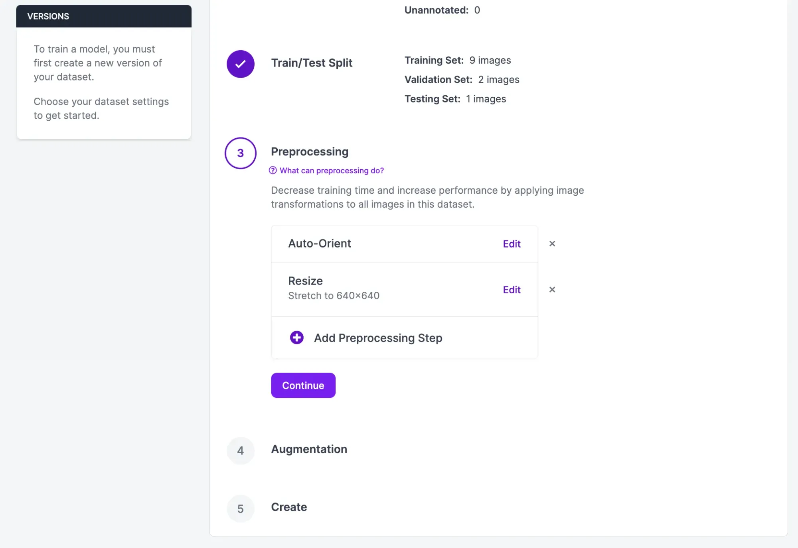The image size is (798, 548).
Task: Click the purple checkmark step icon
Action: (x=240, y=64)
